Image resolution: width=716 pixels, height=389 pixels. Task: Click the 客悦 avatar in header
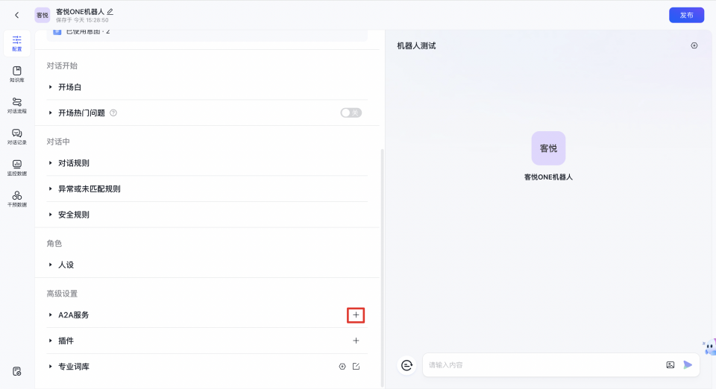pos(42,15)
